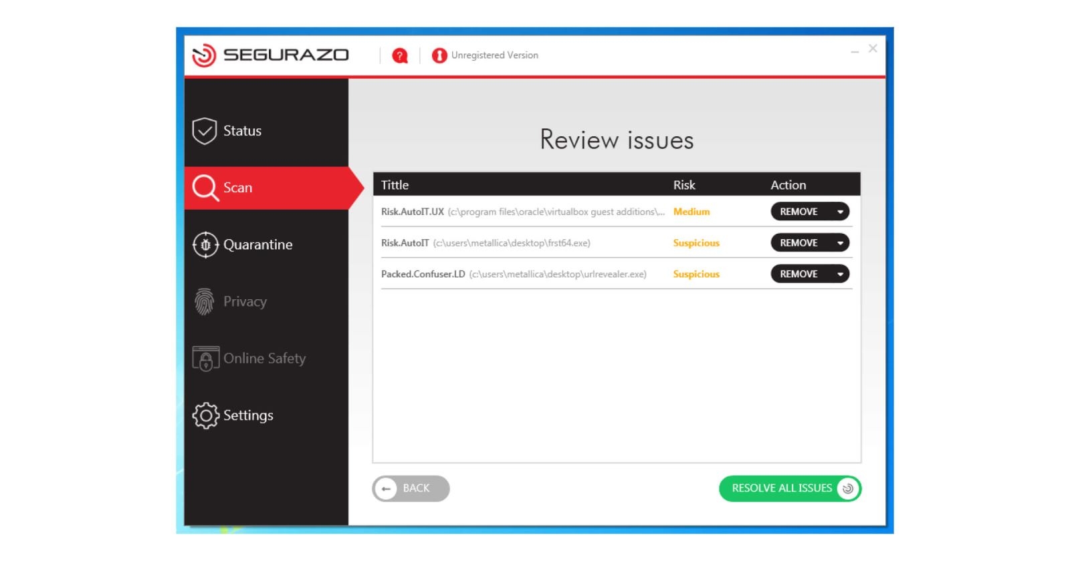
Task: Open the Privacy section label
Action: click(x=245, y=302)
